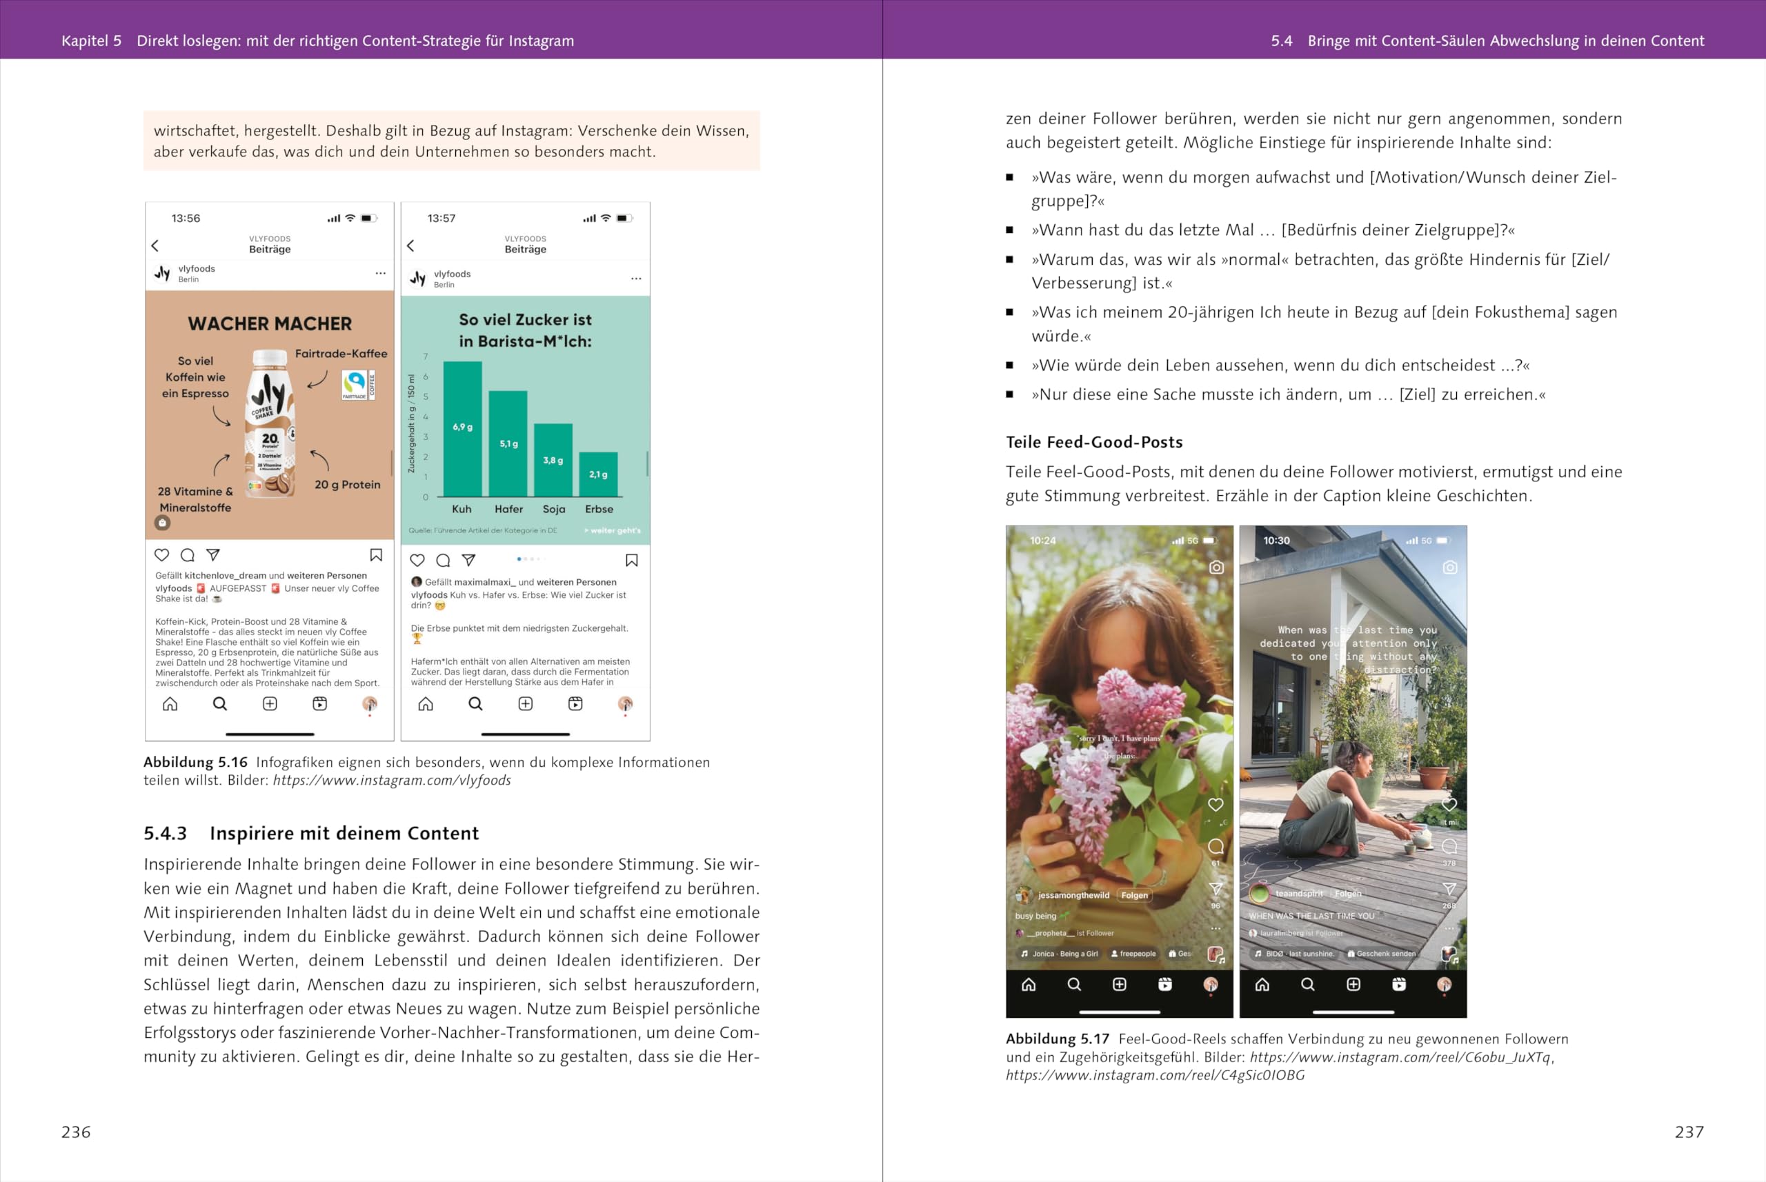
Task: Tap home icon below the Zucker post
Action: pyautogui.click(x=426, y=703)
